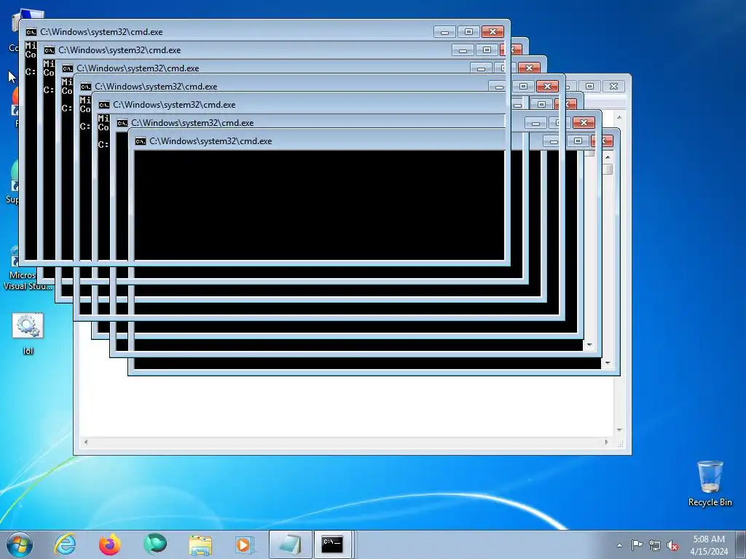
Task: Click the Show desktop strip beside the clock
Action: coord(741,544)
